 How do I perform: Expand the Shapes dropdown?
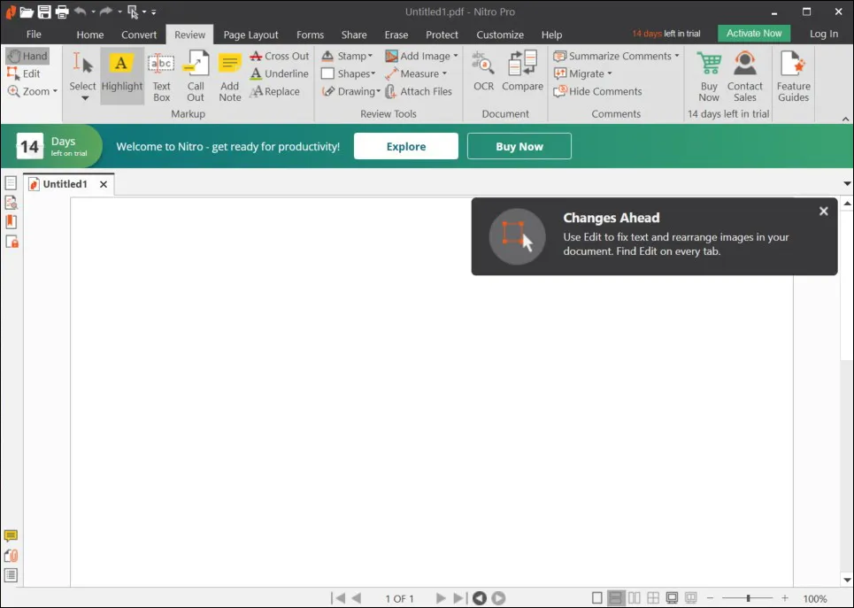click(x=350, y=73)
